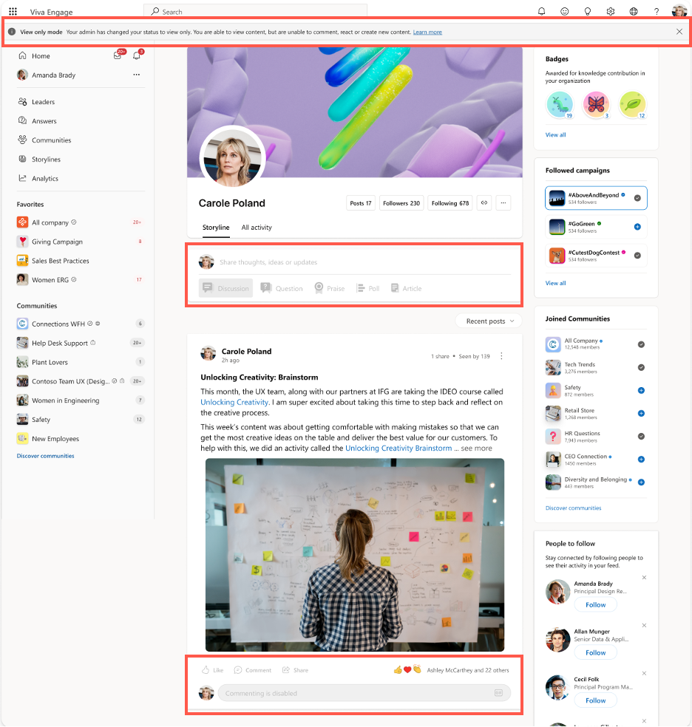
Task: Click the Commenting is disabled field
Action: (x=364, y=693)
